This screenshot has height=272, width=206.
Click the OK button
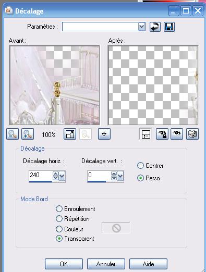click(x=64, y=264)
